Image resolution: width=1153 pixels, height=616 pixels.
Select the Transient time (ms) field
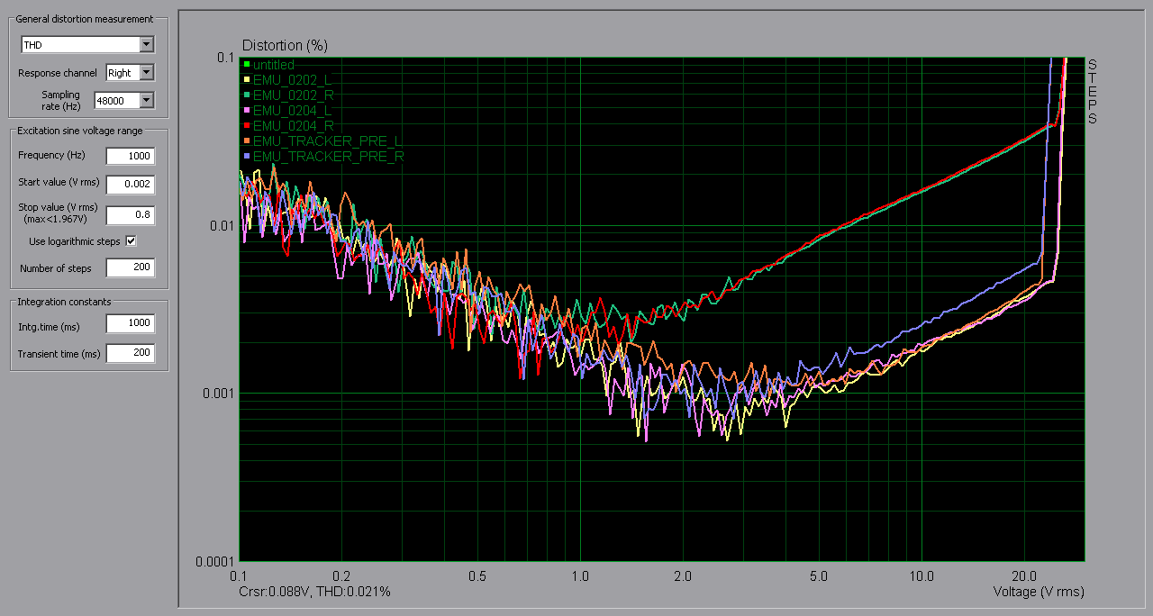(x=130, y=353)
